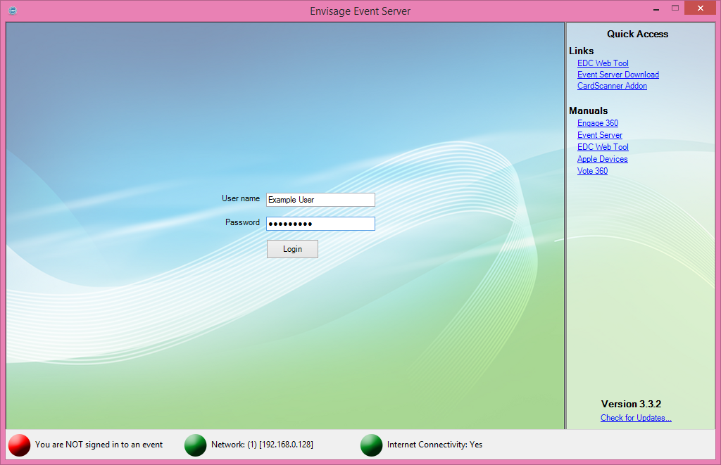Open the Vote 360 manual
The width and height of the screenshot is (721, 465).
pos(592,171)
